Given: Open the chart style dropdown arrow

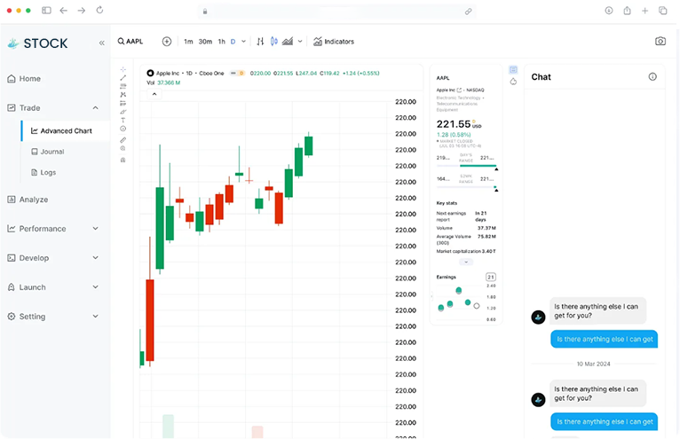Looking at the screenshot, I should (x=300, y=42).
